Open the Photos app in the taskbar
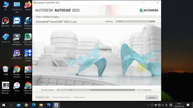Viewport: 193px width, 108px height. pyautogui.click(x=49, y=105)
